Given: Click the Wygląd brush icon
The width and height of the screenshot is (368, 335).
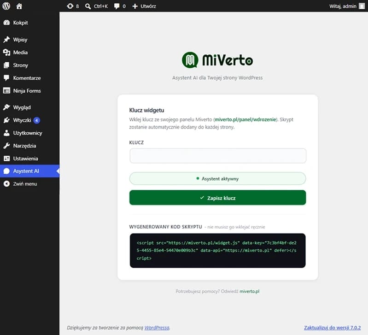Looking at the screenshot, I should (6, 107).
